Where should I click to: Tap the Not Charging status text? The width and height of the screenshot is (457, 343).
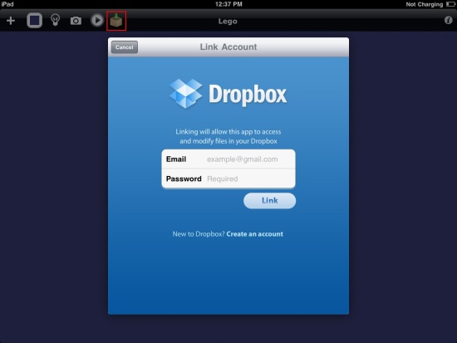tap(425, 4)
